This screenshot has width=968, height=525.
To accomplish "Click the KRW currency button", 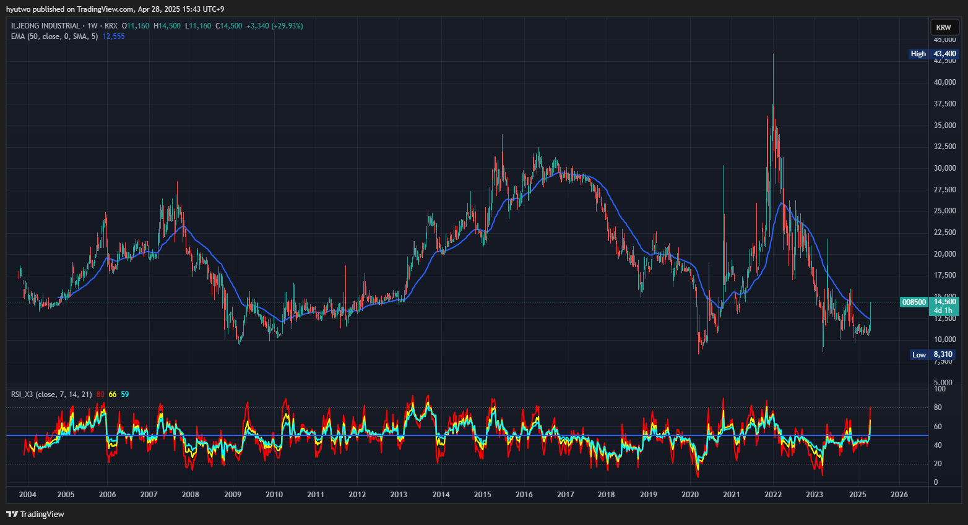I will pos(944,27).
